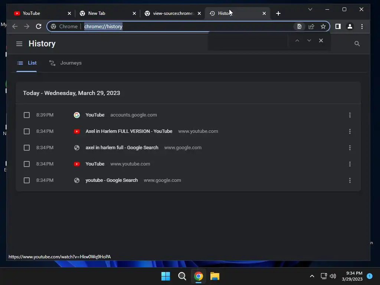
Task: Go to next find result
Action: [x=309, y=40]
